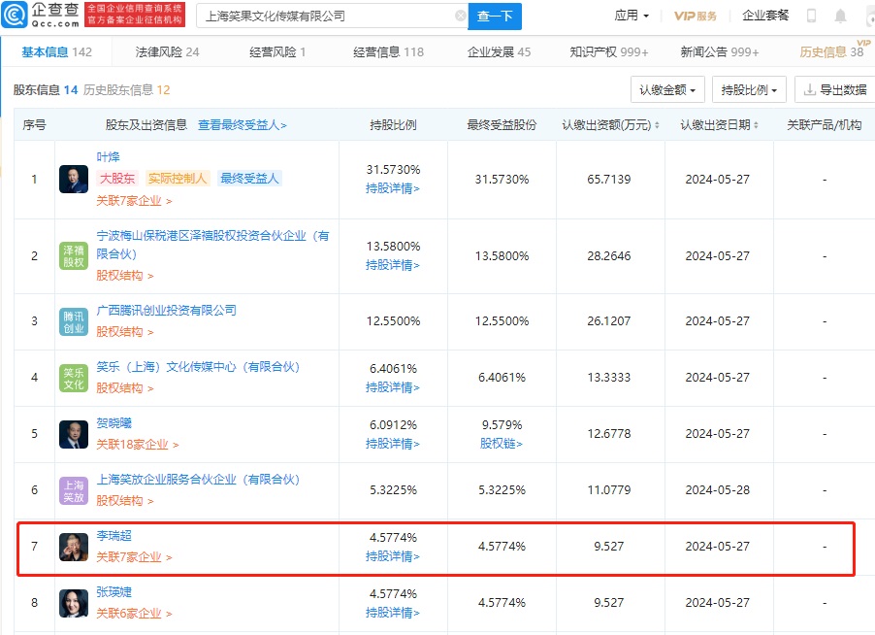Expand 叶烽's 关联7家企业 link
875x635 pixels.
tap(134, 200)
